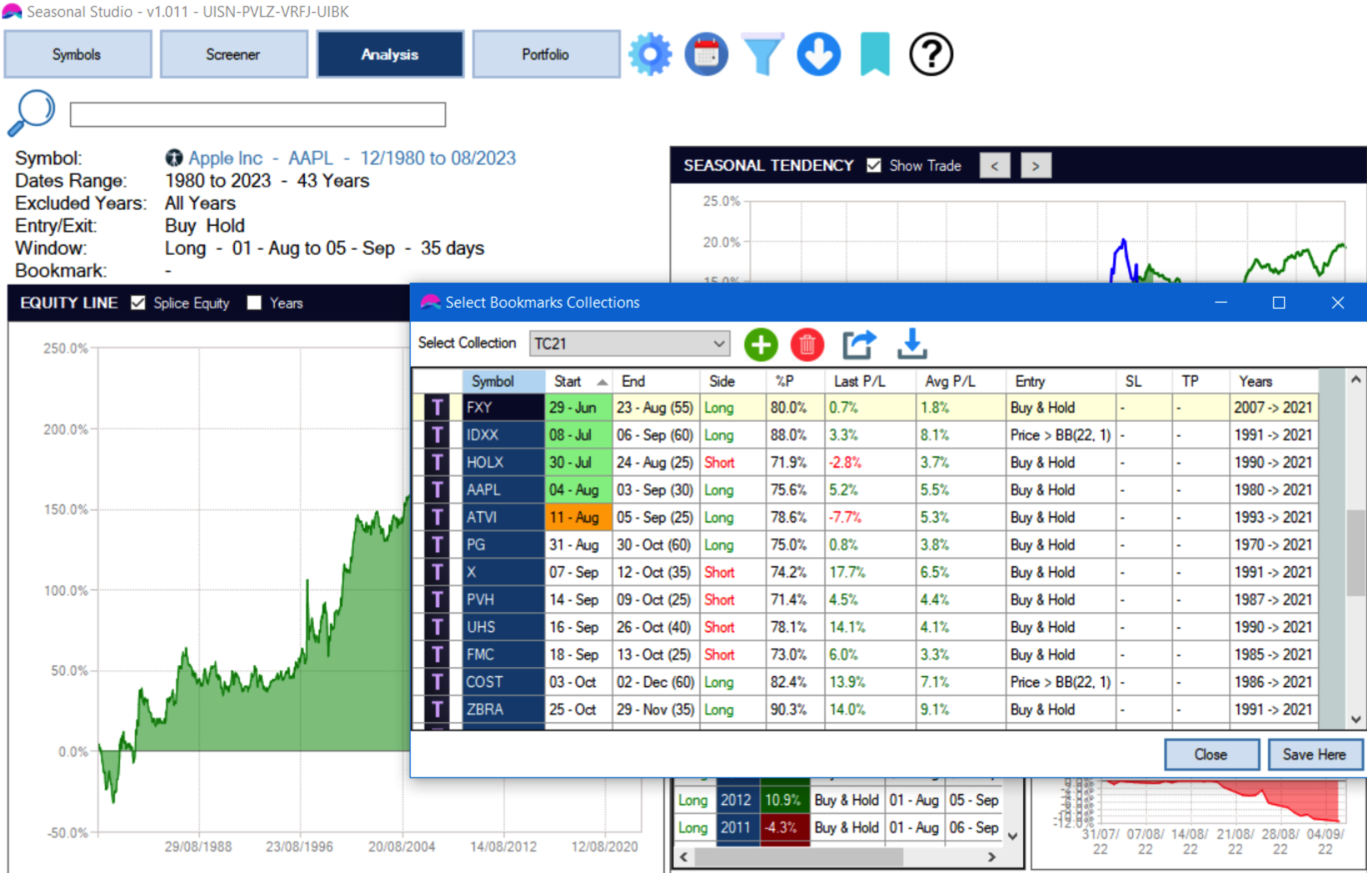Open the filter funnel icon
Image resolution: width=1367 pixels, height=873 pixels.
point(762,54)
